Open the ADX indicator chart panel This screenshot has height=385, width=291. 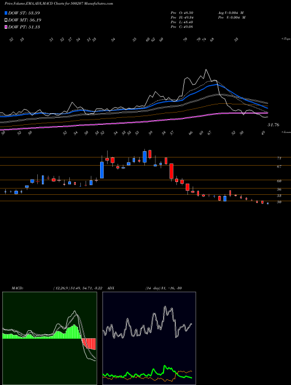pyautogui.click(x=149, y=338)
